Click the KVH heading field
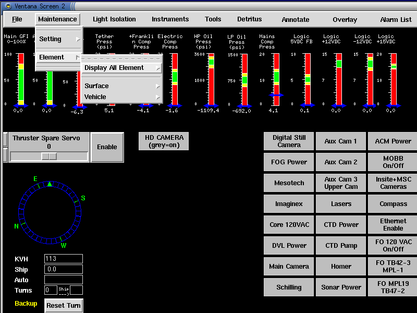The height and width of the screenshot is (313, 417). click(x=63, y=259)
